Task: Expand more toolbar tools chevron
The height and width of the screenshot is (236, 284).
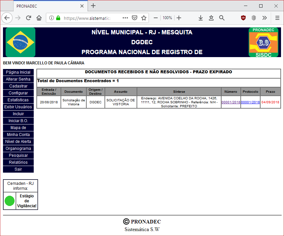Action: (x=264, y=18)
